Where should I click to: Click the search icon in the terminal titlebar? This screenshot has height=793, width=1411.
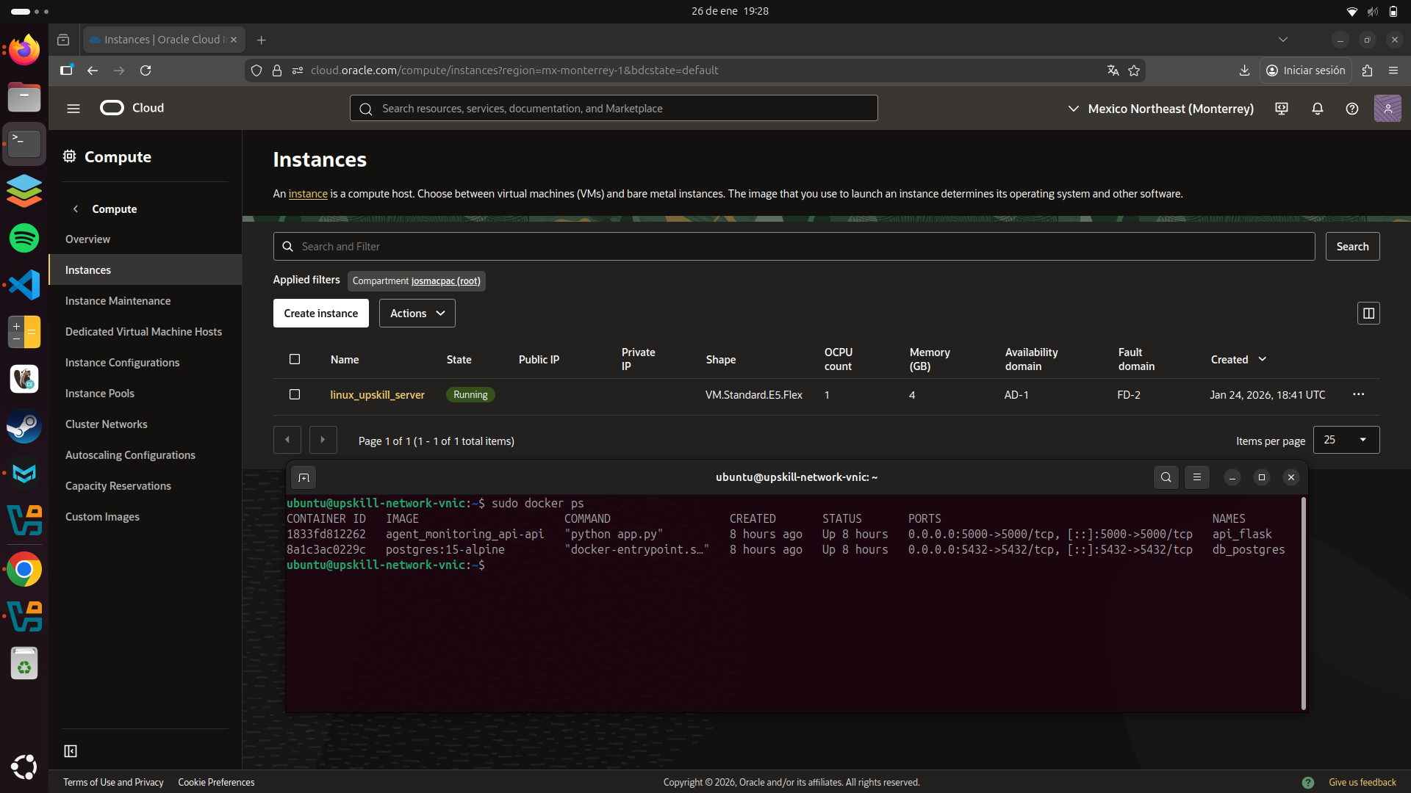(1166, 477)
